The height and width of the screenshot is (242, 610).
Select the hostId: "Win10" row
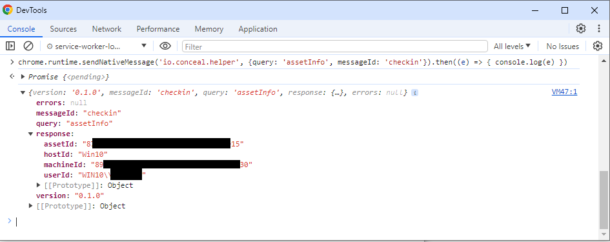click(x=76, y=154)
